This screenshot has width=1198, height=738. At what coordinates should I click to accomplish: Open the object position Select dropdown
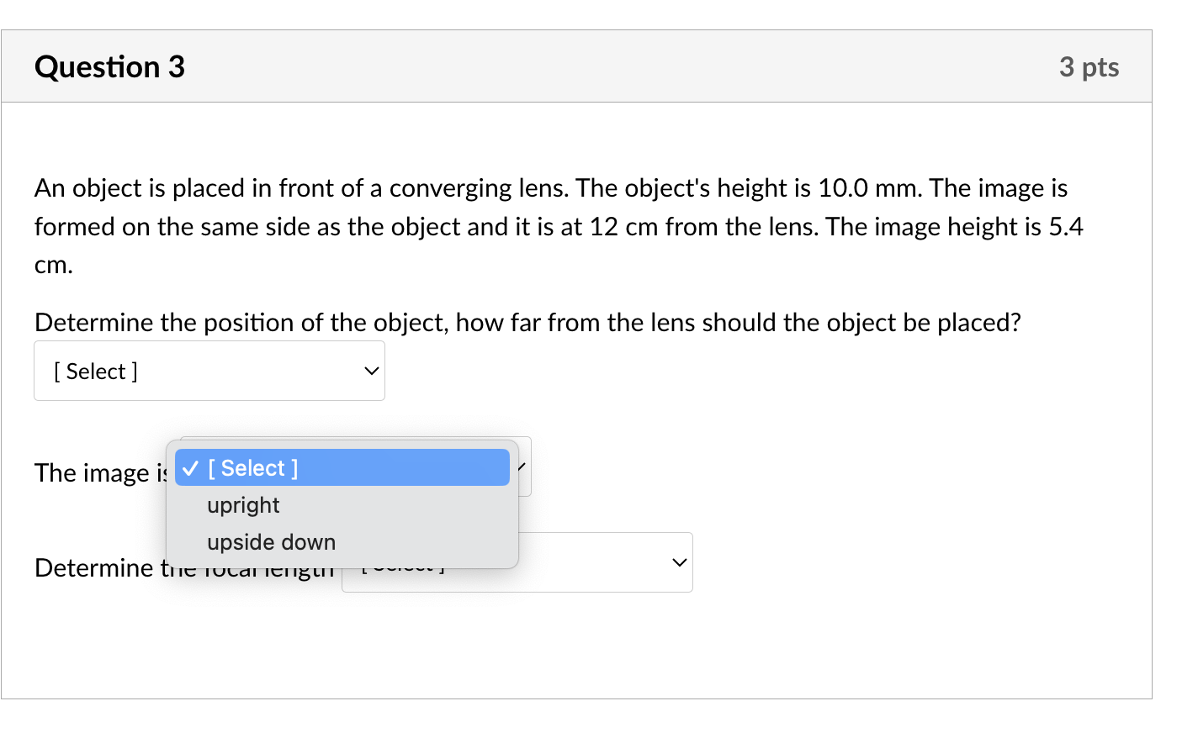coord(209,371)
